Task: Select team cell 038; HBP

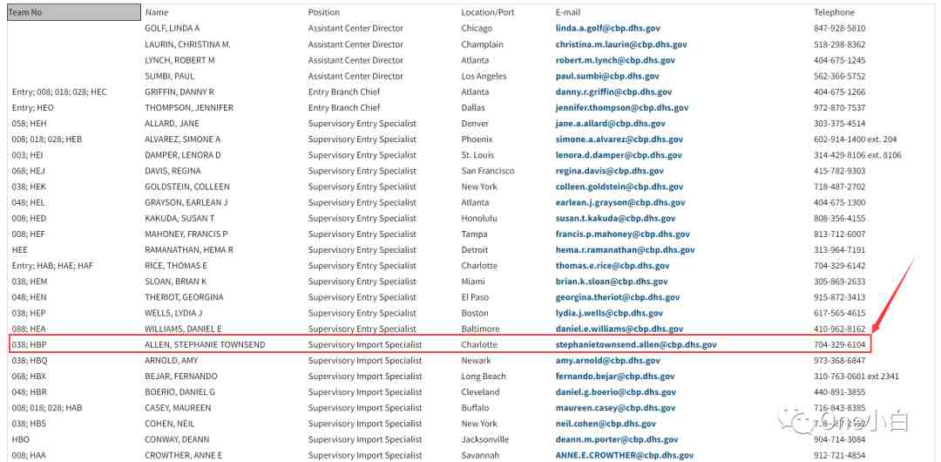Action: 30,345
